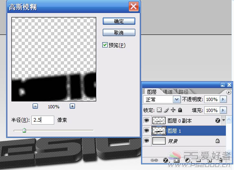Screen dimensions: 234x170
Task: Minimize the Layers palette
Action: tap(223, 85)
